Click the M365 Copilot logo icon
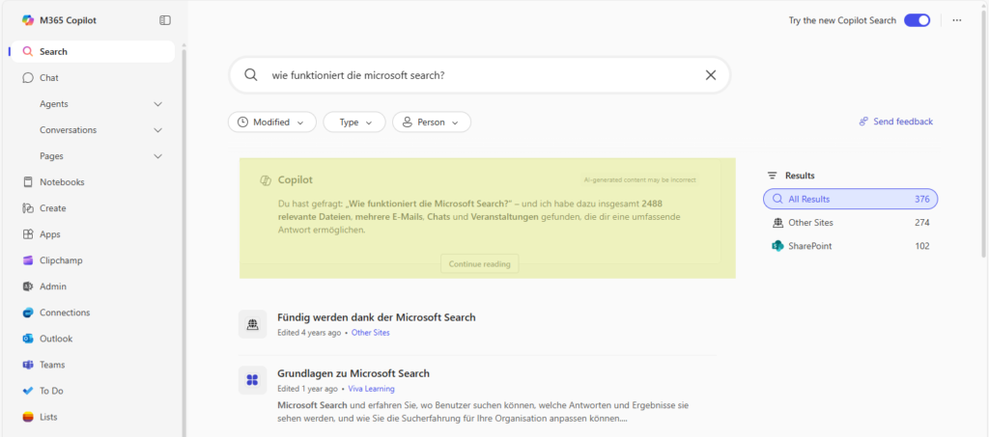This screenshot has height=437, width=989. coord(28,20)
